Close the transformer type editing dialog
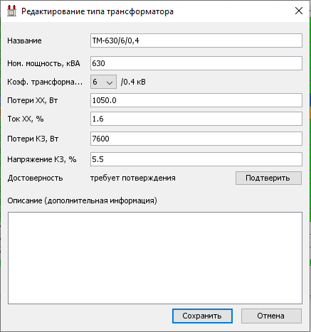Viewport: 311px width, 332px height. [x=299, y=11]
